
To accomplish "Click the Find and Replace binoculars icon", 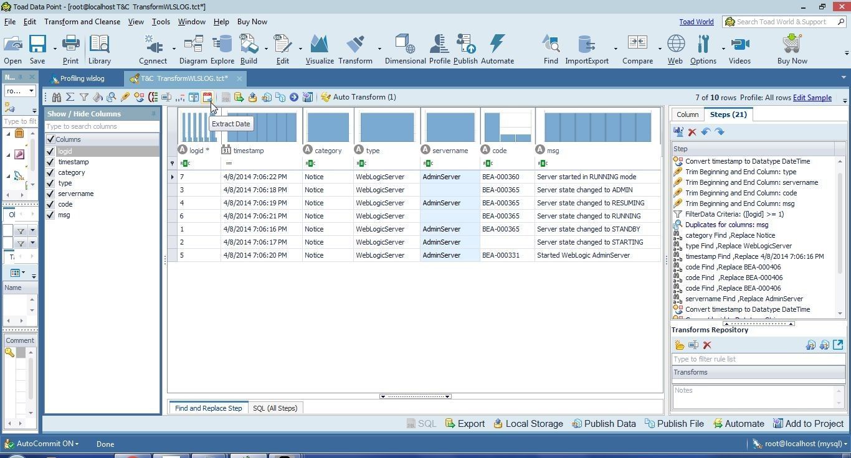I will point(57,97).
